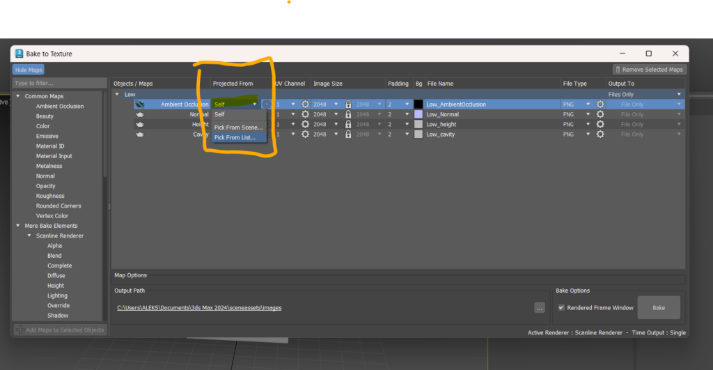Viewport: 713px width, 370px height.
Task: Click the black background swatch for Low_AmbientOcclusion
Action: pos(418,105)
